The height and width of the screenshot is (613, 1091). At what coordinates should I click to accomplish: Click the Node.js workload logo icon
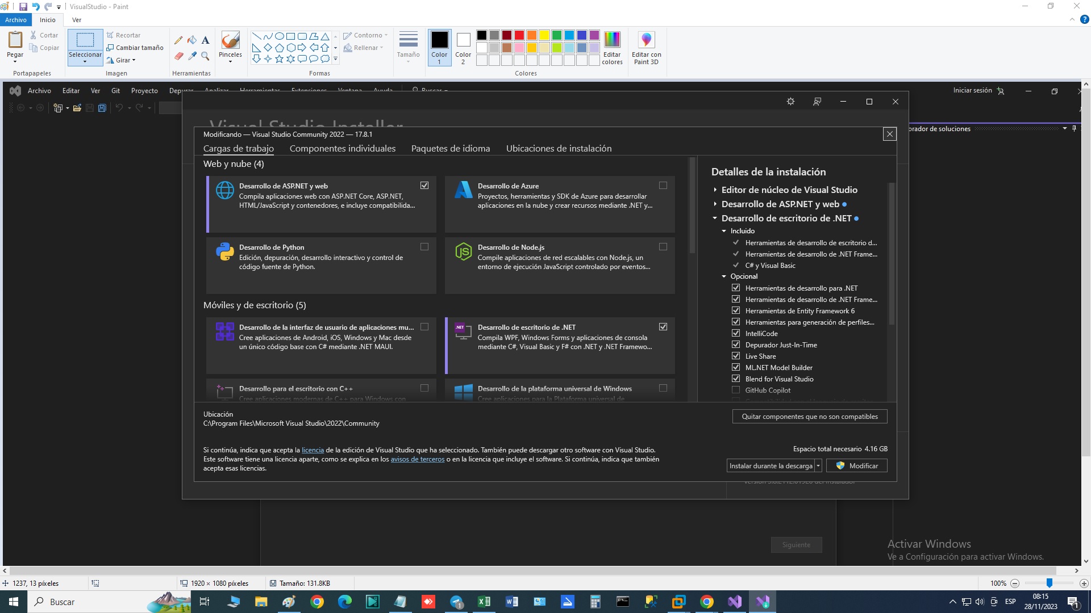click(464, 251)
